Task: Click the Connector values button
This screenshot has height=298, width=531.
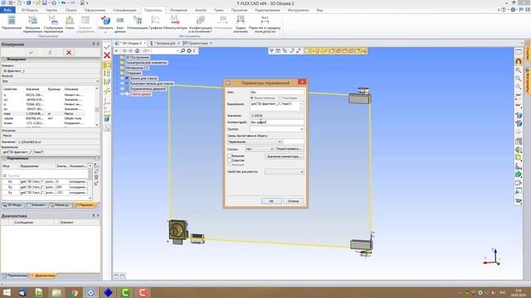Action: [x=284, y=156]
